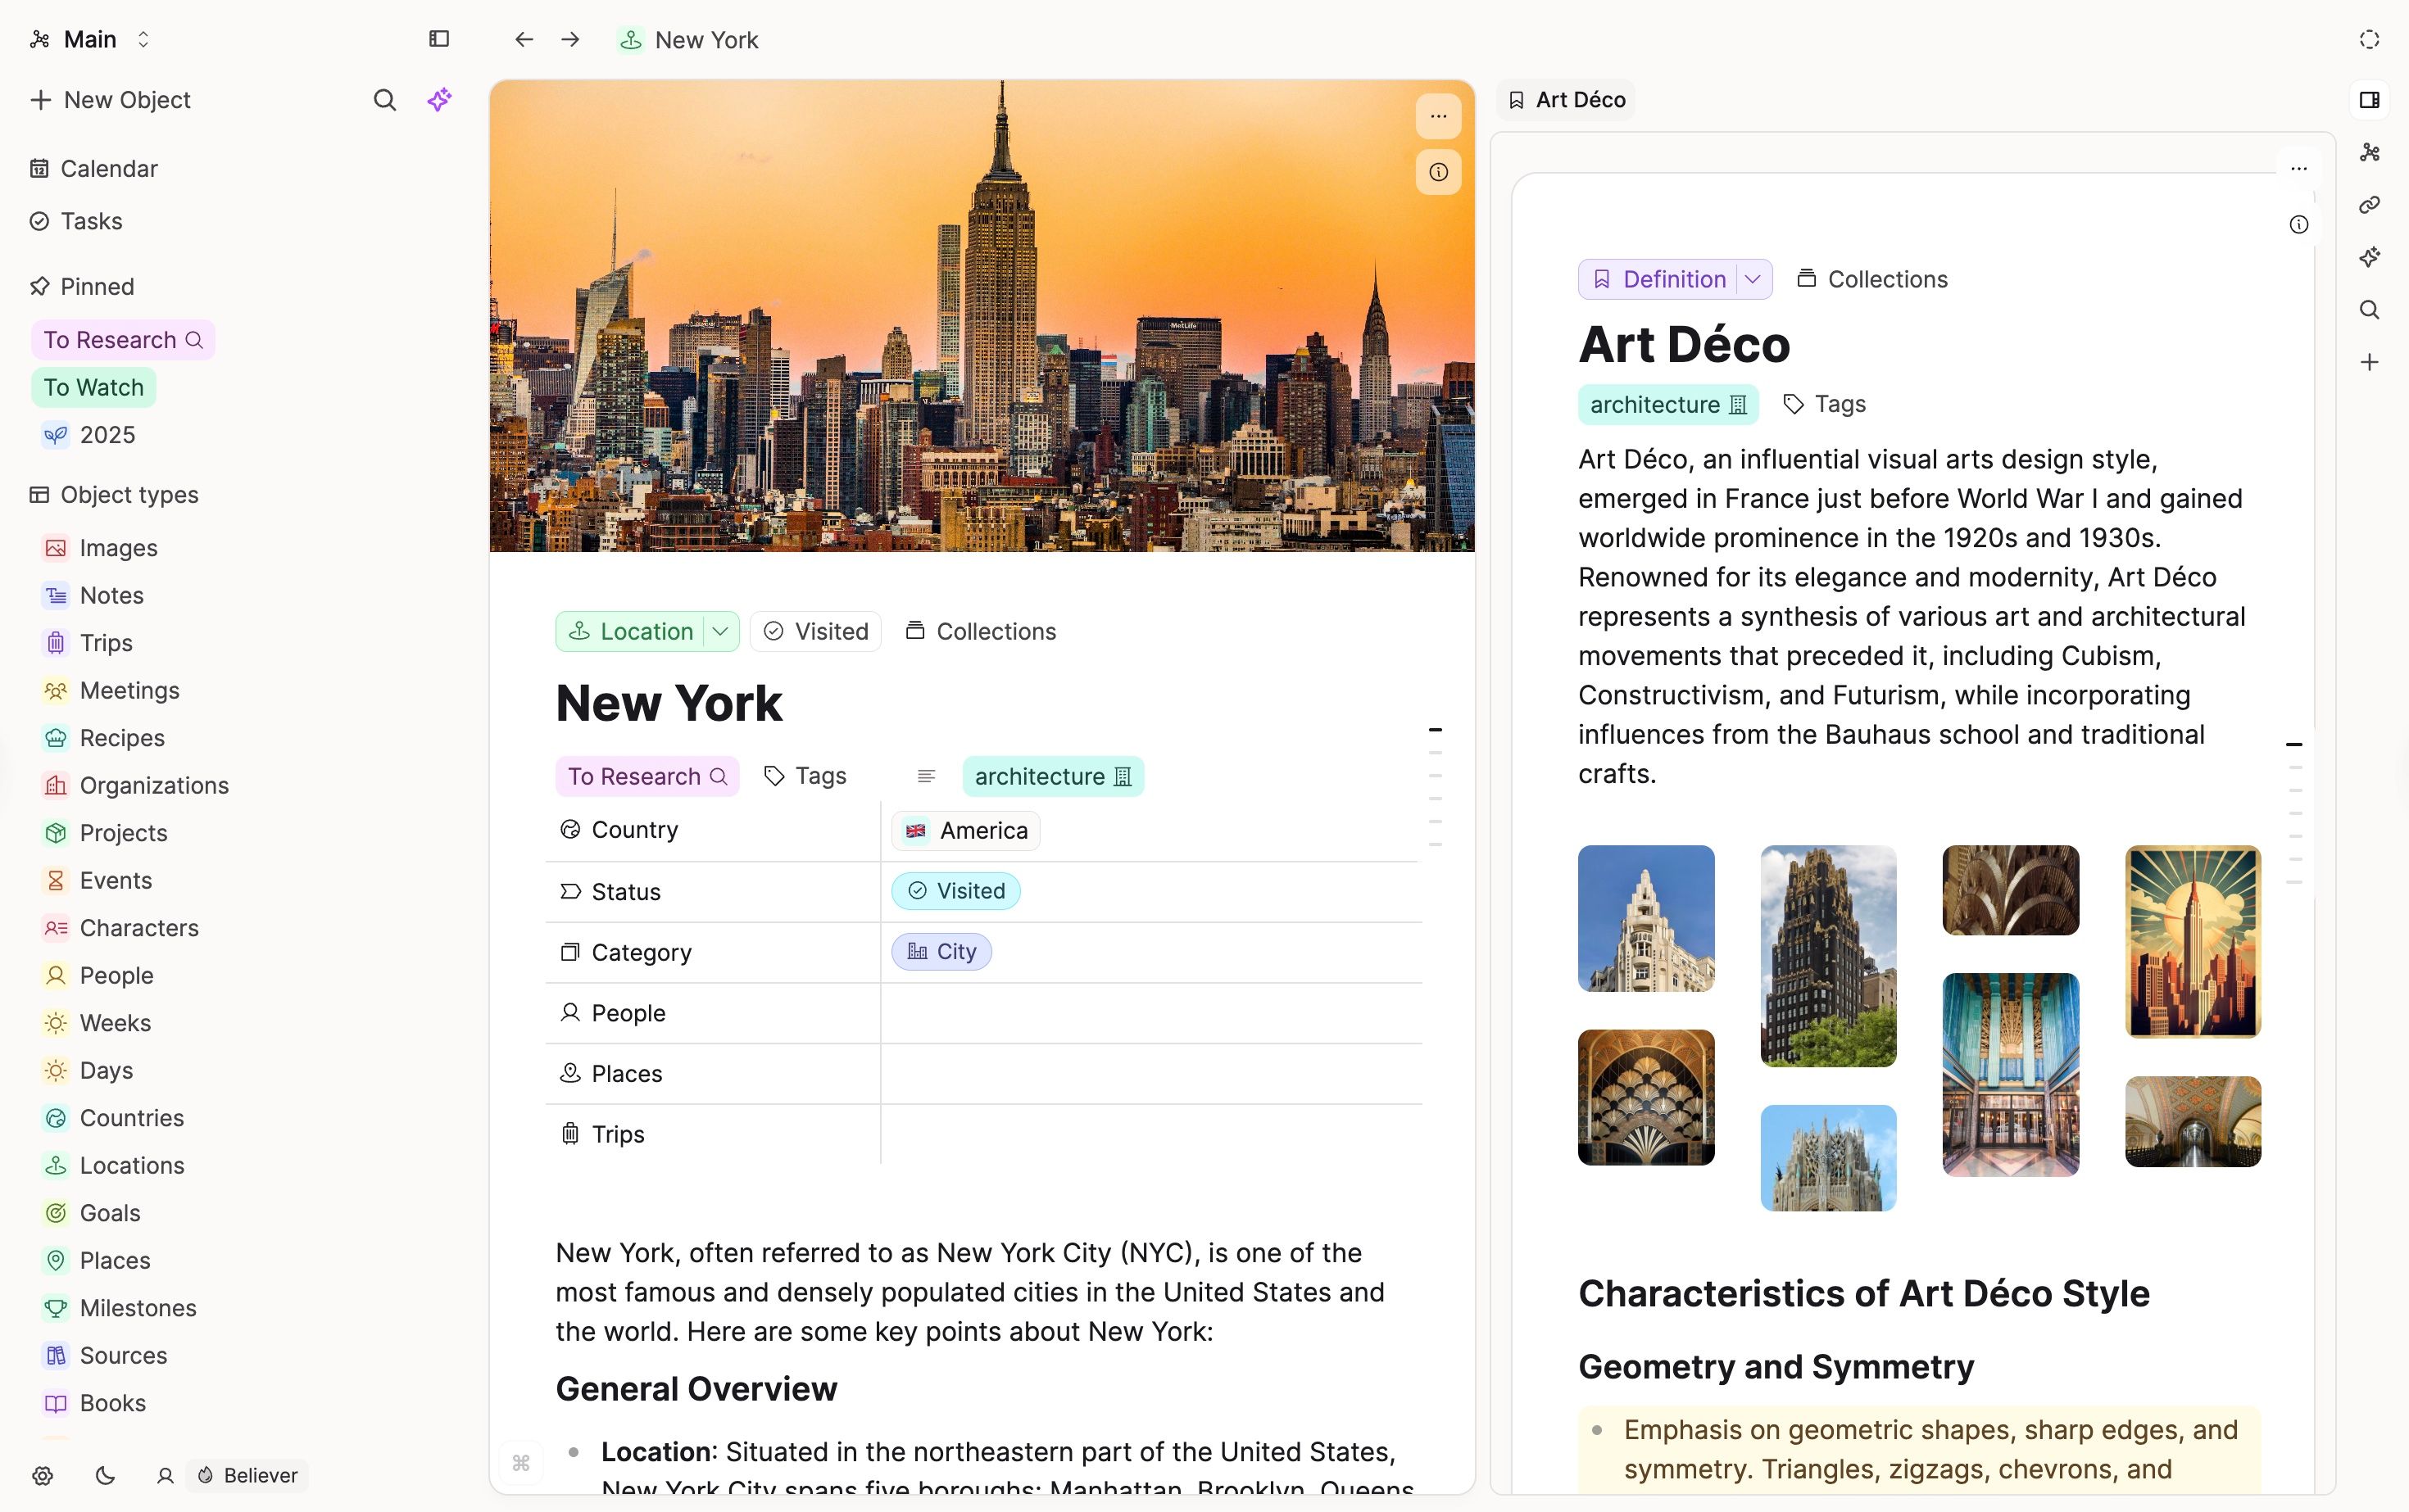Collapse the left sidebar panel icon
2409x1512 pixels.
coord(439,39)
